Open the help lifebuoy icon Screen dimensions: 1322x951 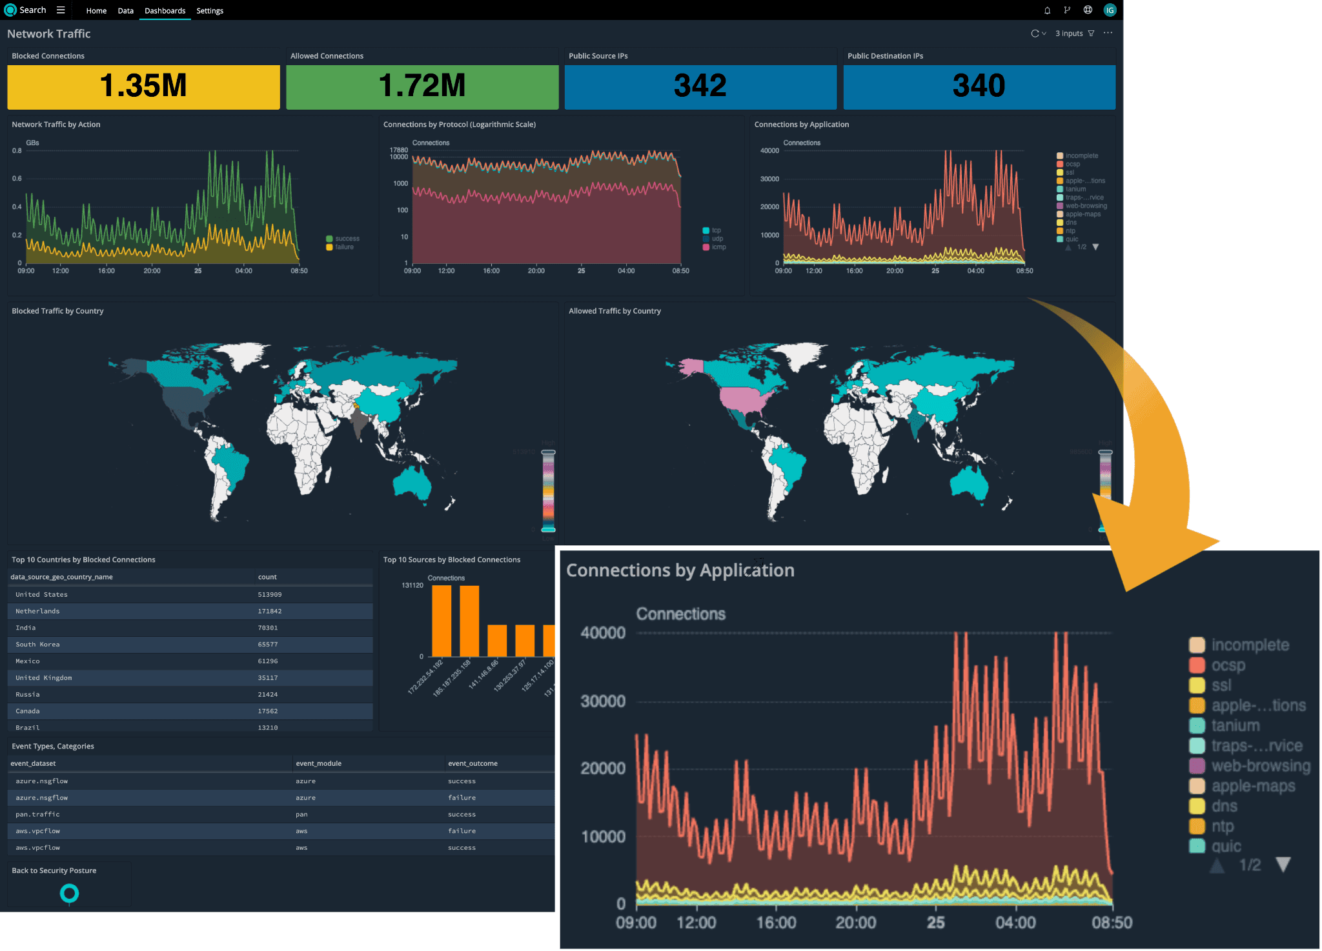click(x=1088, y=10)
